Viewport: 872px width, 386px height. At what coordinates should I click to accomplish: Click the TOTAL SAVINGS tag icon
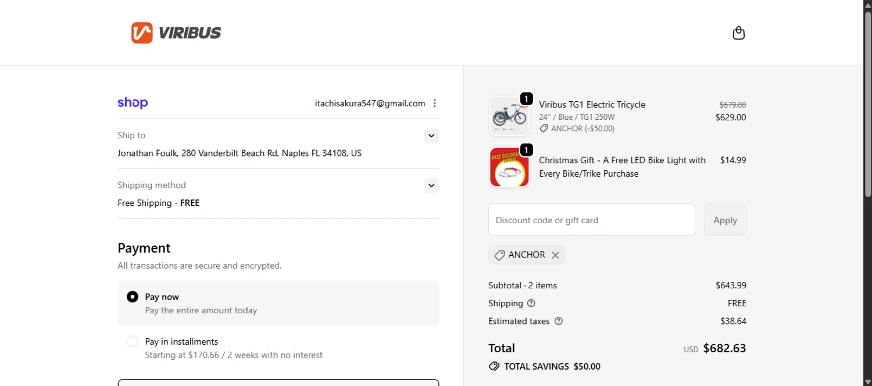(x=494, y=366)
